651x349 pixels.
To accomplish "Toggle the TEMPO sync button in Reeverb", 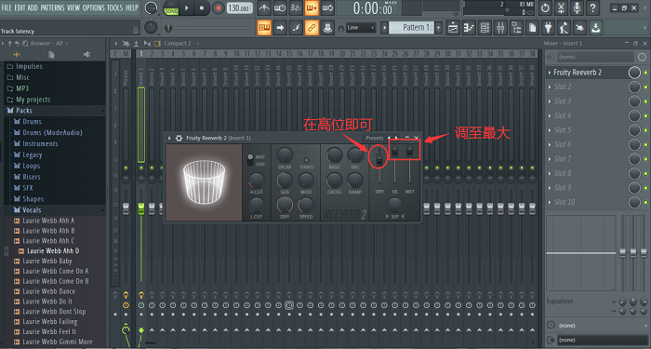I will 306,160.
